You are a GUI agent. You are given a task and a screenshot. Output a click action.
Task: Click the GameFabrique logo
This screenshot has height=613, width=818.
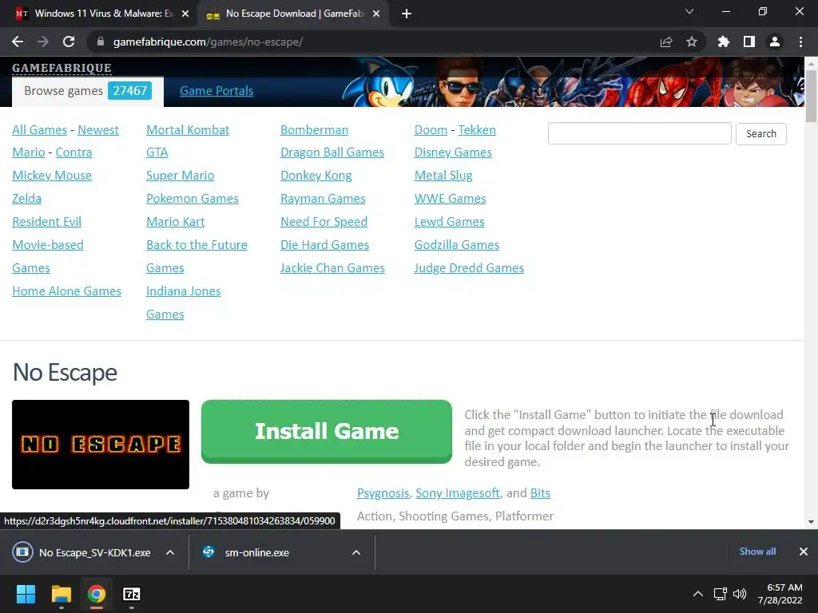62,68
